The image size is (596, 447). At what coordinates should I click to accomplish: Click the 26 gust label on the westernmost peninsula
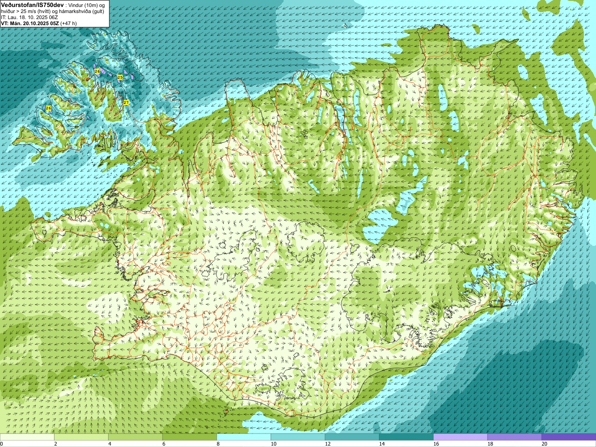[x=48, y=108]
